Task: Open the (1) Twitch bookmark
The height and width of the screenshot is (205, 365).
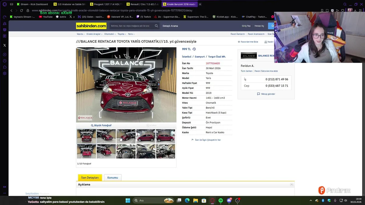Action: point(144,17)
